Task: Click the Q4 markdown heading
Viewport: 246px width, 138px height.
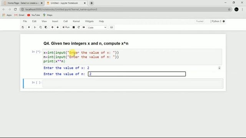Action: [86, 43]
